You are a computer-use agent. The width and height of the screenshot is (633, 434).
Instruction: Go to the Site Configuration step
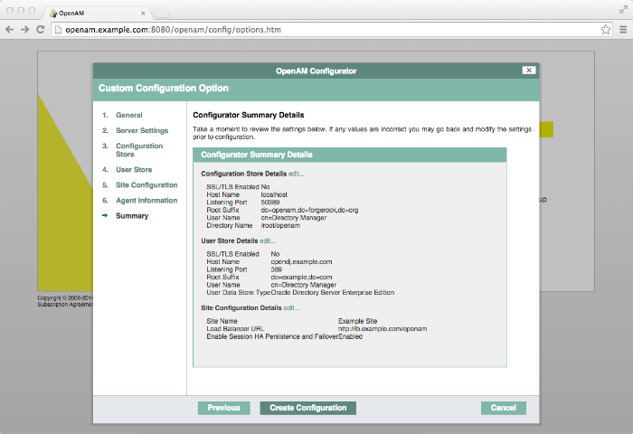(x=146, y=185)
